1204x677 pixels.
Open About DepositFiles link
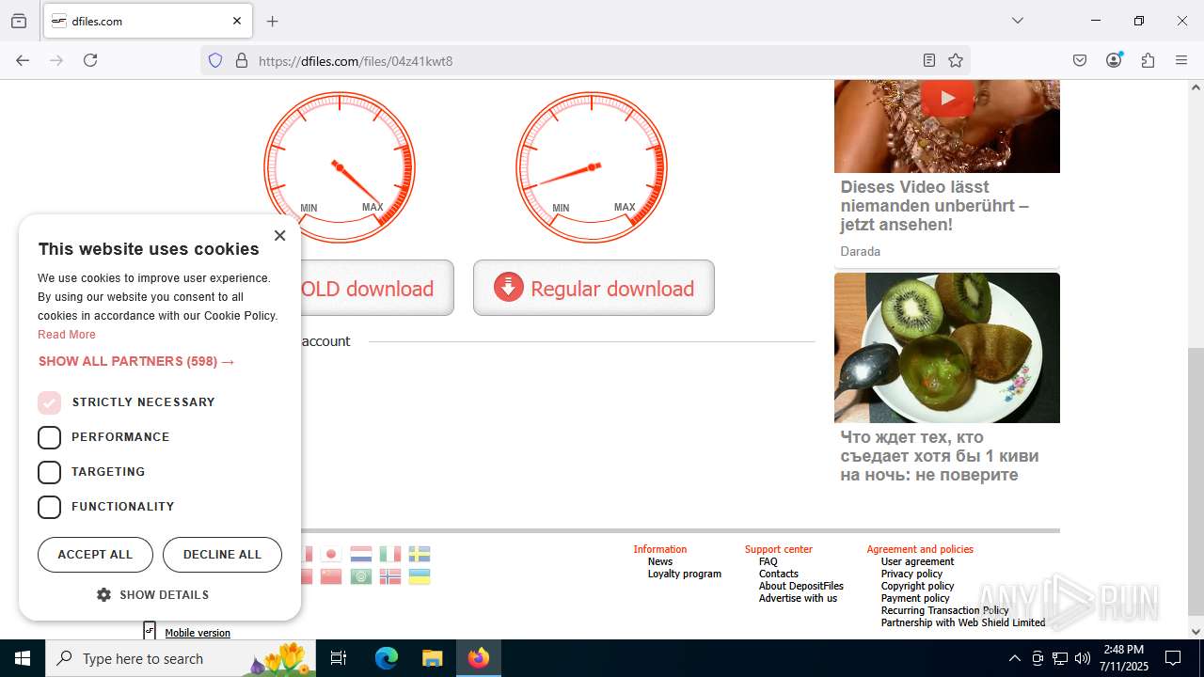pos(801,586)
